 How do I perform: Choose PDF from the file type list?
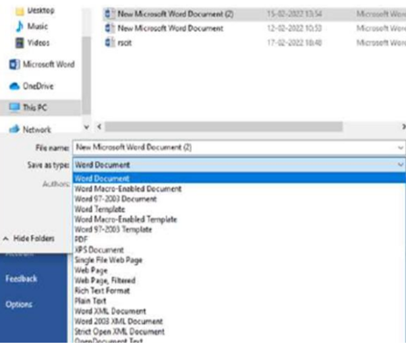pos(80,240)
